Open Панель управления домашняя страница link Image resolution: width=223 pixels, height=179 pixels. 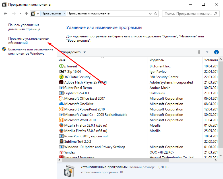(x=26, y=27)
